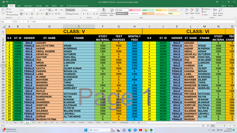The image size is (237, 133).
Task: Toggle Italic formatting
Action: click(24, 14)
